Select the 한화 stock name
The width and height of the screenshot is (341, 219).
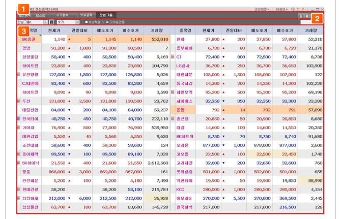[180, 39]
